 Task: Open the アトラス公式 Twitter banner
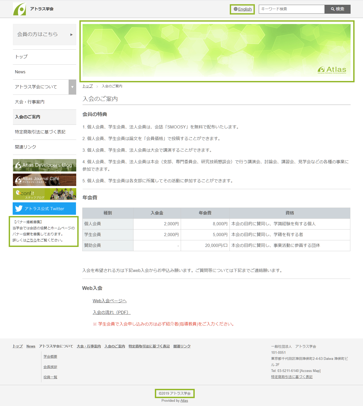(x=44, y=209)
